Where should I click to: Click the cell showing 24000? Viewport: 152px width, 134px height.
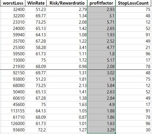tap(13, 29)
